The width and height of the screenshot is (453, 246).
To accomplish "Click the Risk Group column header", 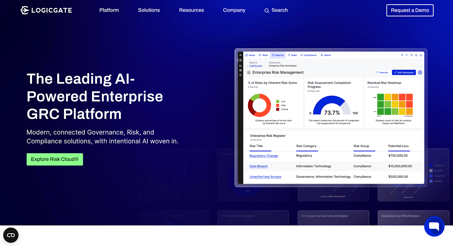I will [x=361, y=146].
